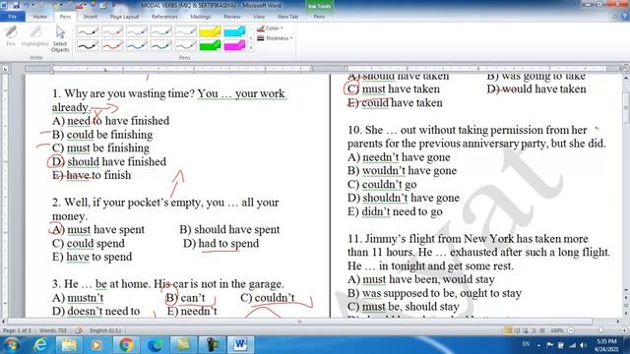Select the thin black pen

pyautogui.click(x=88, y=31)
